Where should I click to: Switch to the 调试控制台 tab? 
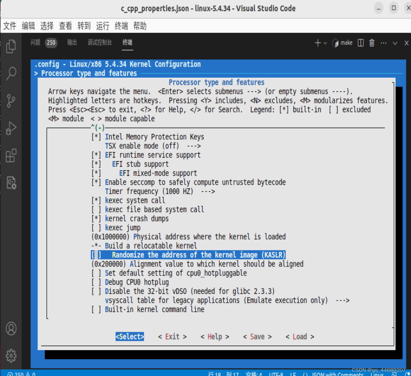(x=100, y=42)
